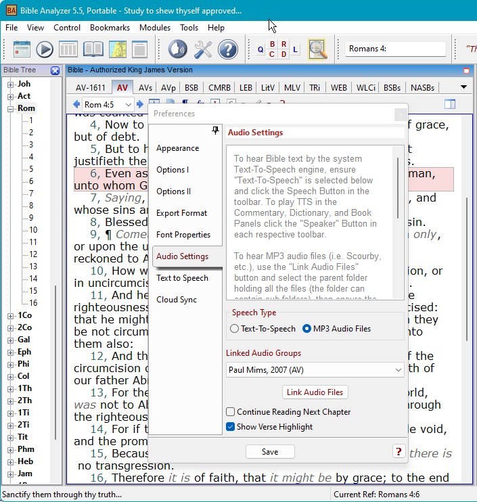
Task: Select the MP3 Audio Files option
Action: click(306, 329)
